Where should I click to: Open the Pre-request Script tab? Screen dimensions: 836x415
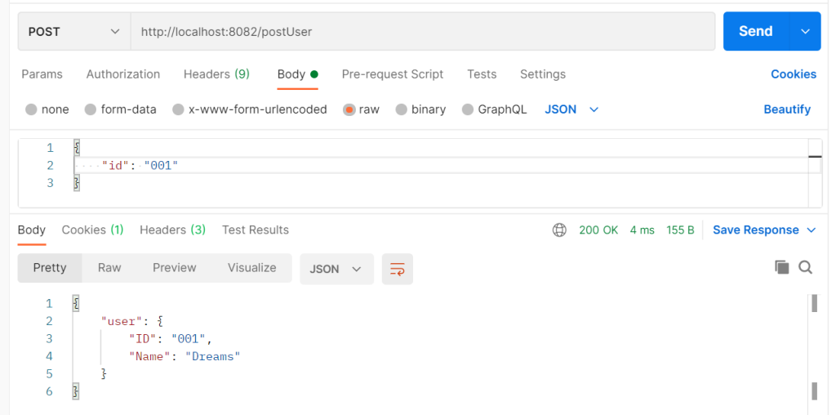393,74
